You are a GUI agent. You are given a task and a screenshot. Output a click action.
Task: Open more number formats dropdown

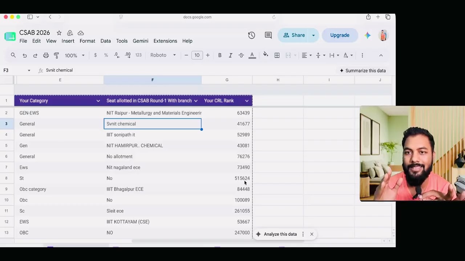pos(138,55)
